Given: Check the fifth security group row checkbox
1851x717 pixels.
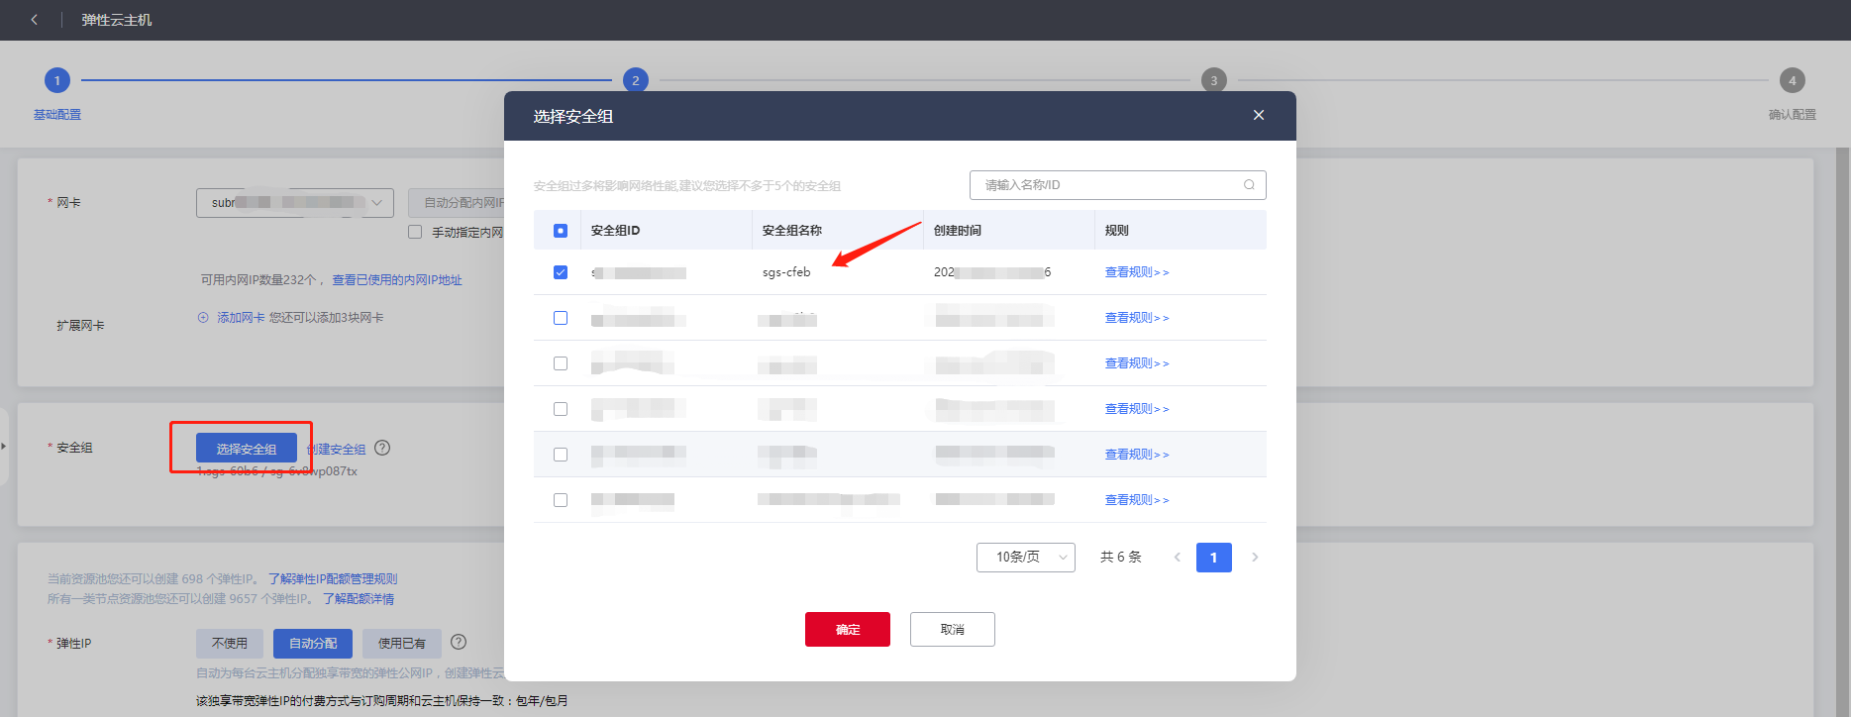Looking at the screenshot, I should (561, 455).
